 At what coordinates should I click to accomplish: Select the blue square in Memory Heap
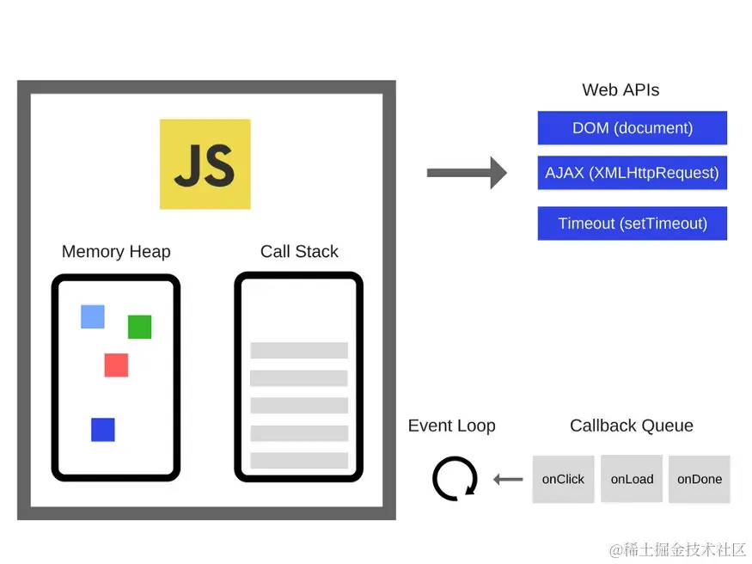pyautogui.click(x=91, y=316)
